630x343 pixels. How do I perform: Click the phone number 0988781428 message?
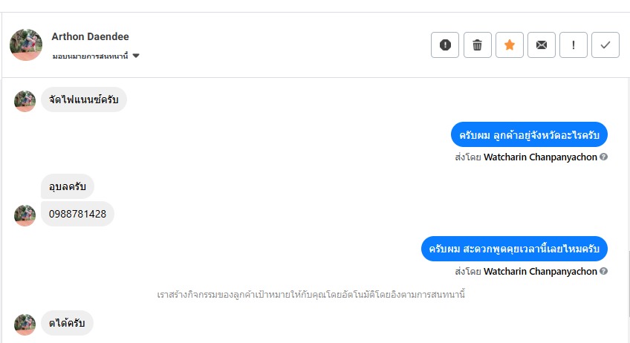tap(77, 214)
